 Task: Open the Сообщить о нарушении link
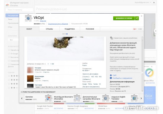(x=122, y=78)
